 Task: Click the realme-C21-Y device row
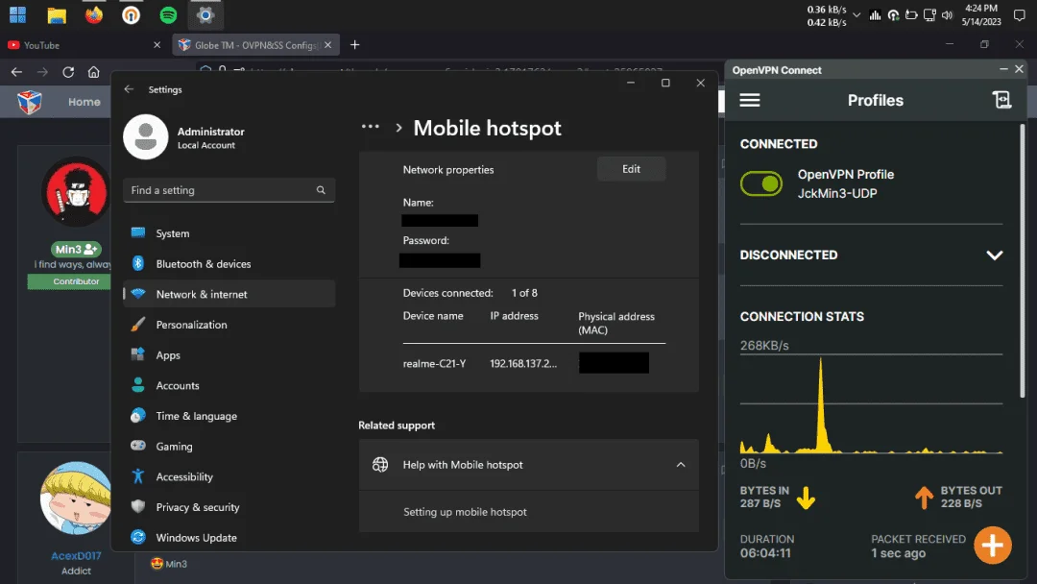(x=534, y=363)
